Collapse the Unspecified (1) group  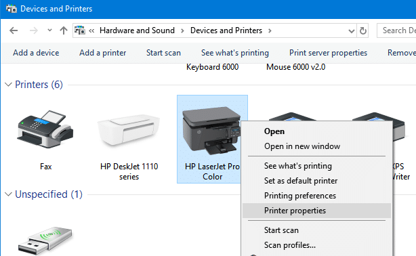pos(9,194)
